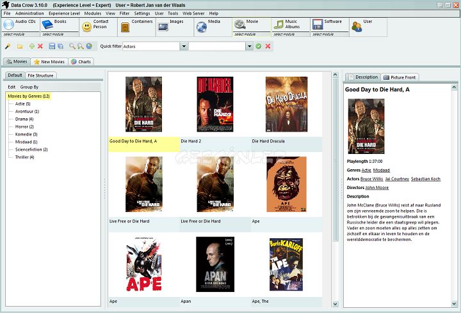The image size is (461, 313).
Task: Switch to the New Movies tab
Action: 49,62
